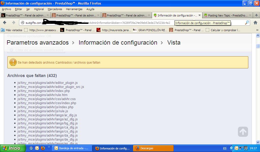Open the http://www.jenasexy bookmark
Screen dimensions: 260x152
point(41,30)
